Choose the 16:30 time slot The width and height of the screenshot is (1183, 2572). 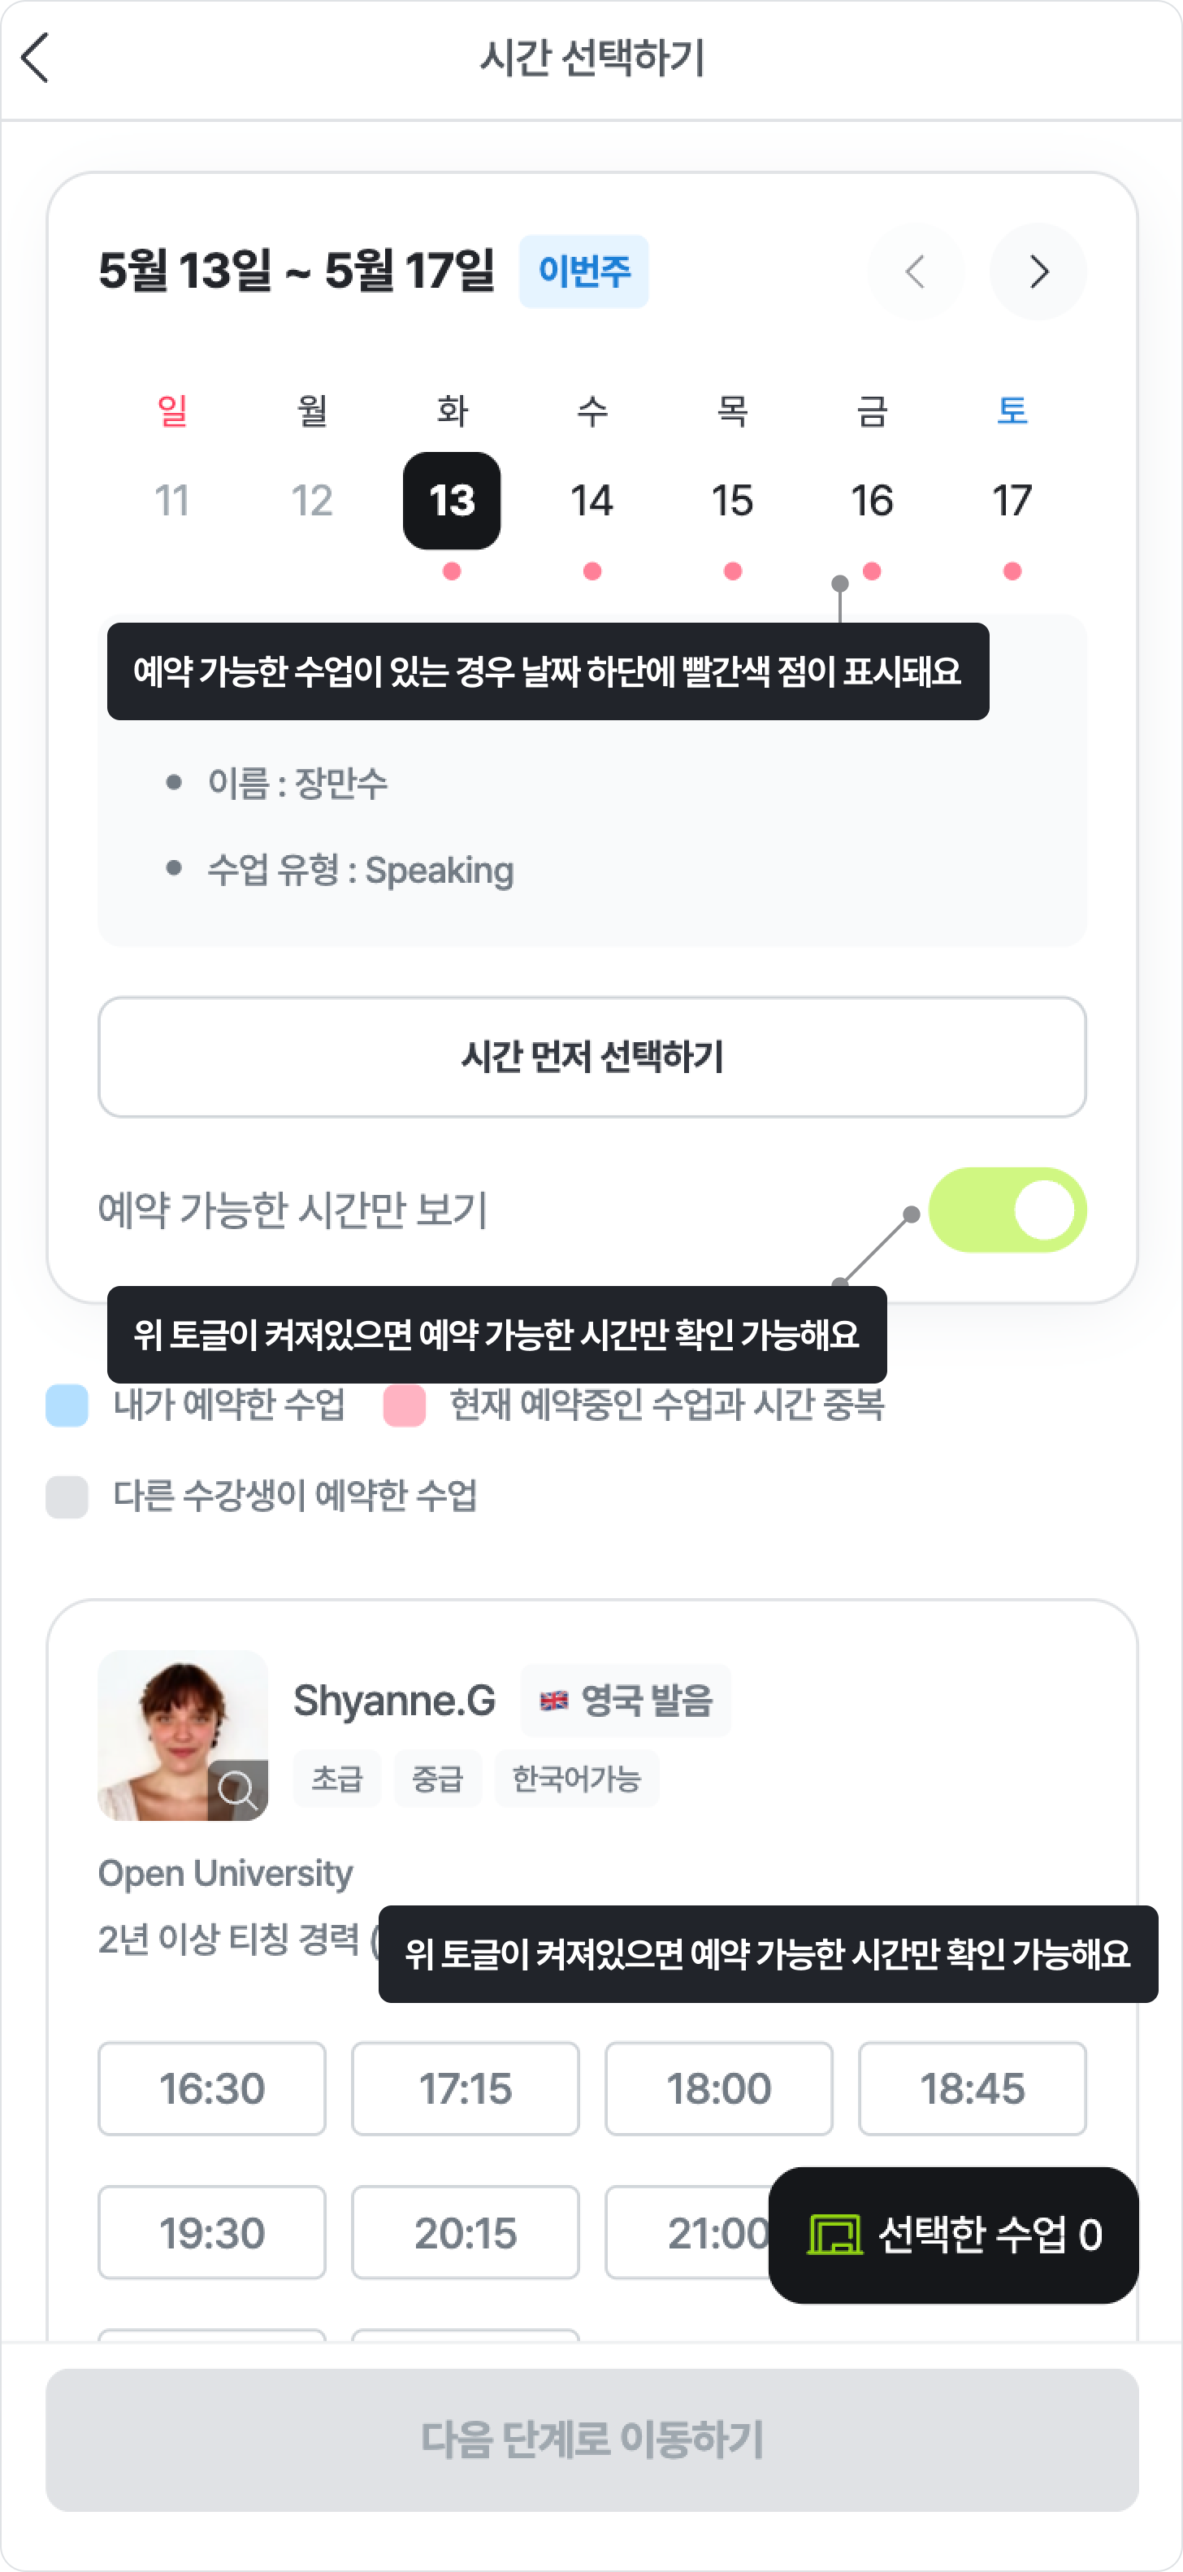pyautogui.click(x=211, y=2089)
